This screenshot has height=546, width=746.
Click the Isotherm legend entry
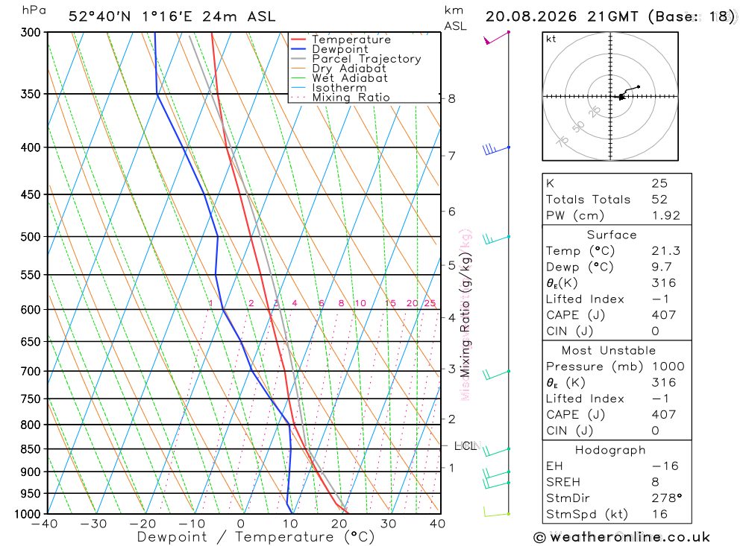pos(328,87)
